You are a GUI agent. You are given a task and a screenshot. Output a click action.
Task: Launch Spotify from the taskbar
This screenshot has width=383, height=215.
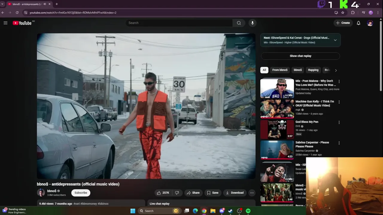(x=248, y=211)
